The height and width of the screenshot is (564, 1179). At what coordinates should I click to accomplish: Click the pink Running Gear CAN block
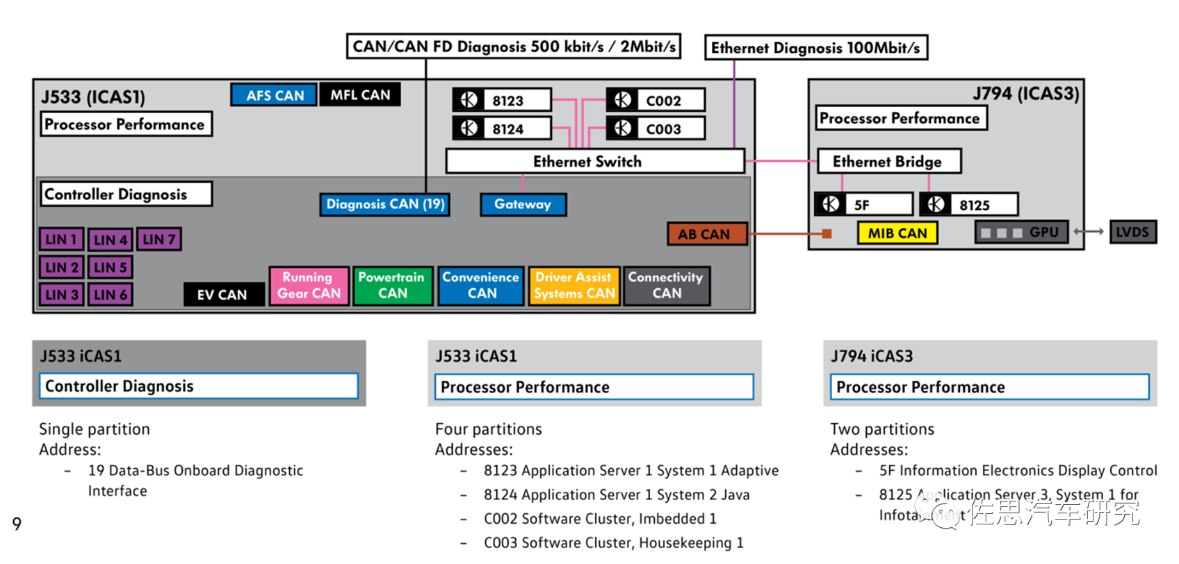pyautogui.click(x=309, y=285)
